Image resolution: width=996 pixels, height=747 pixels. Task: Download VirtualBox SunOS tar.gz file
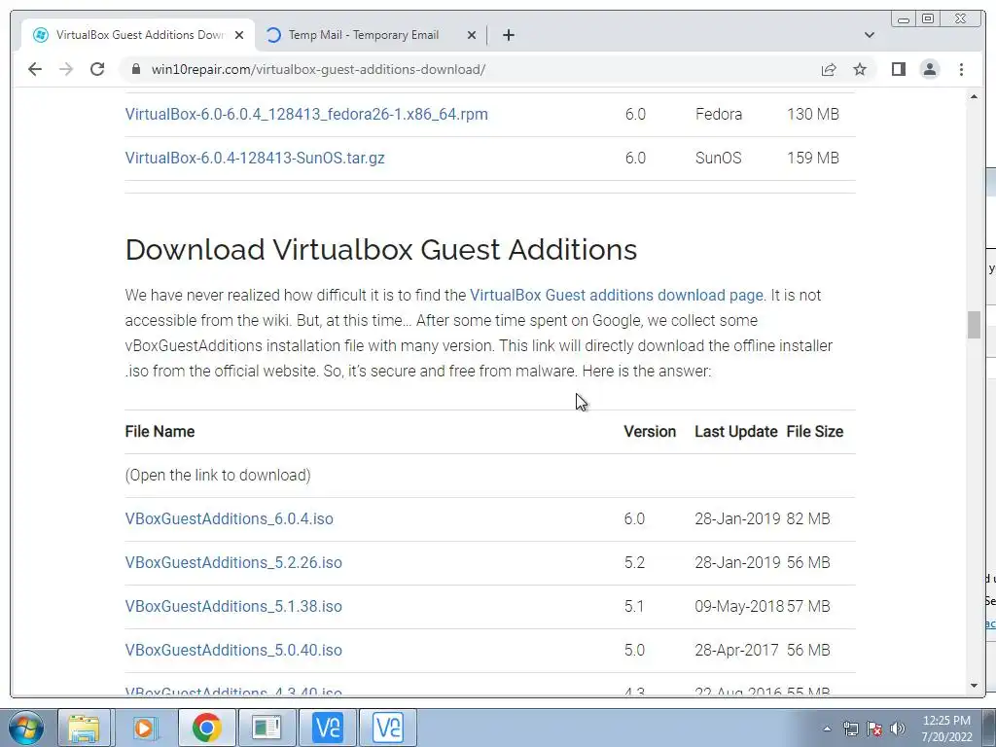tap(255, 159)
